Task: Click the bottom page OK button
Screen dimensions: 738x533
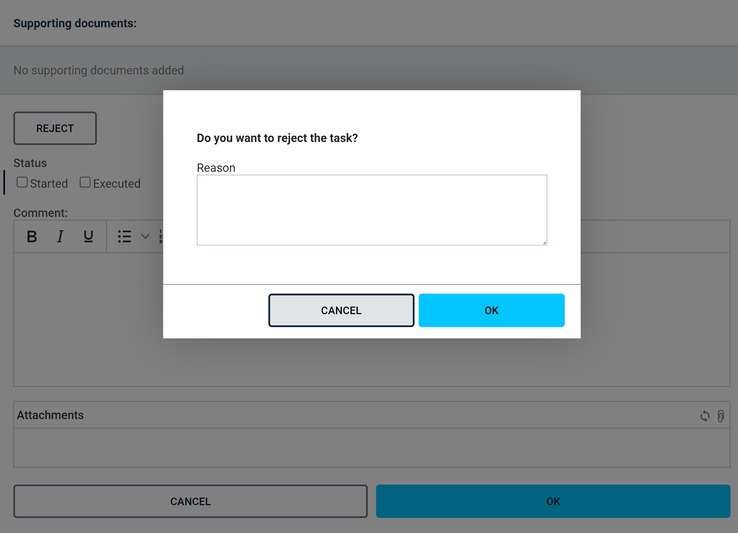Action: (553, 502)
